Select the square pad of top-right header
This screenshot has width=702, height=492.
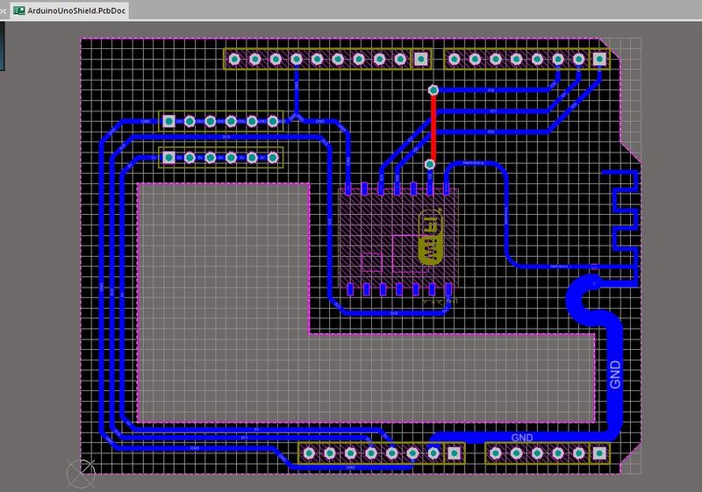(x=599, y=59)
